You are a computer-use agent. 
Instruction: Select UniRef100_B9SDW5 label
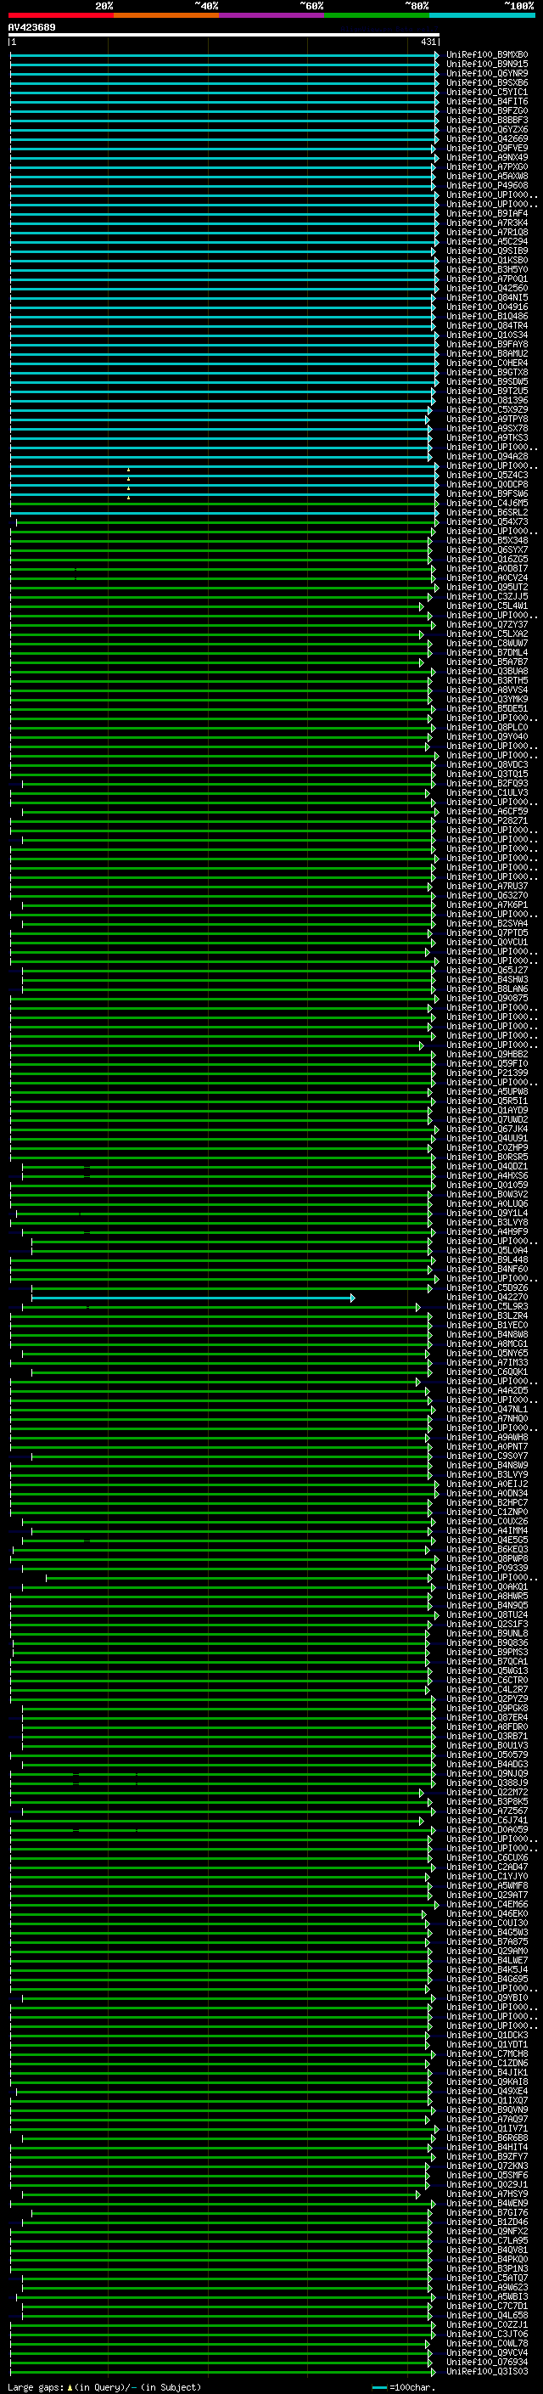(487, 381)
